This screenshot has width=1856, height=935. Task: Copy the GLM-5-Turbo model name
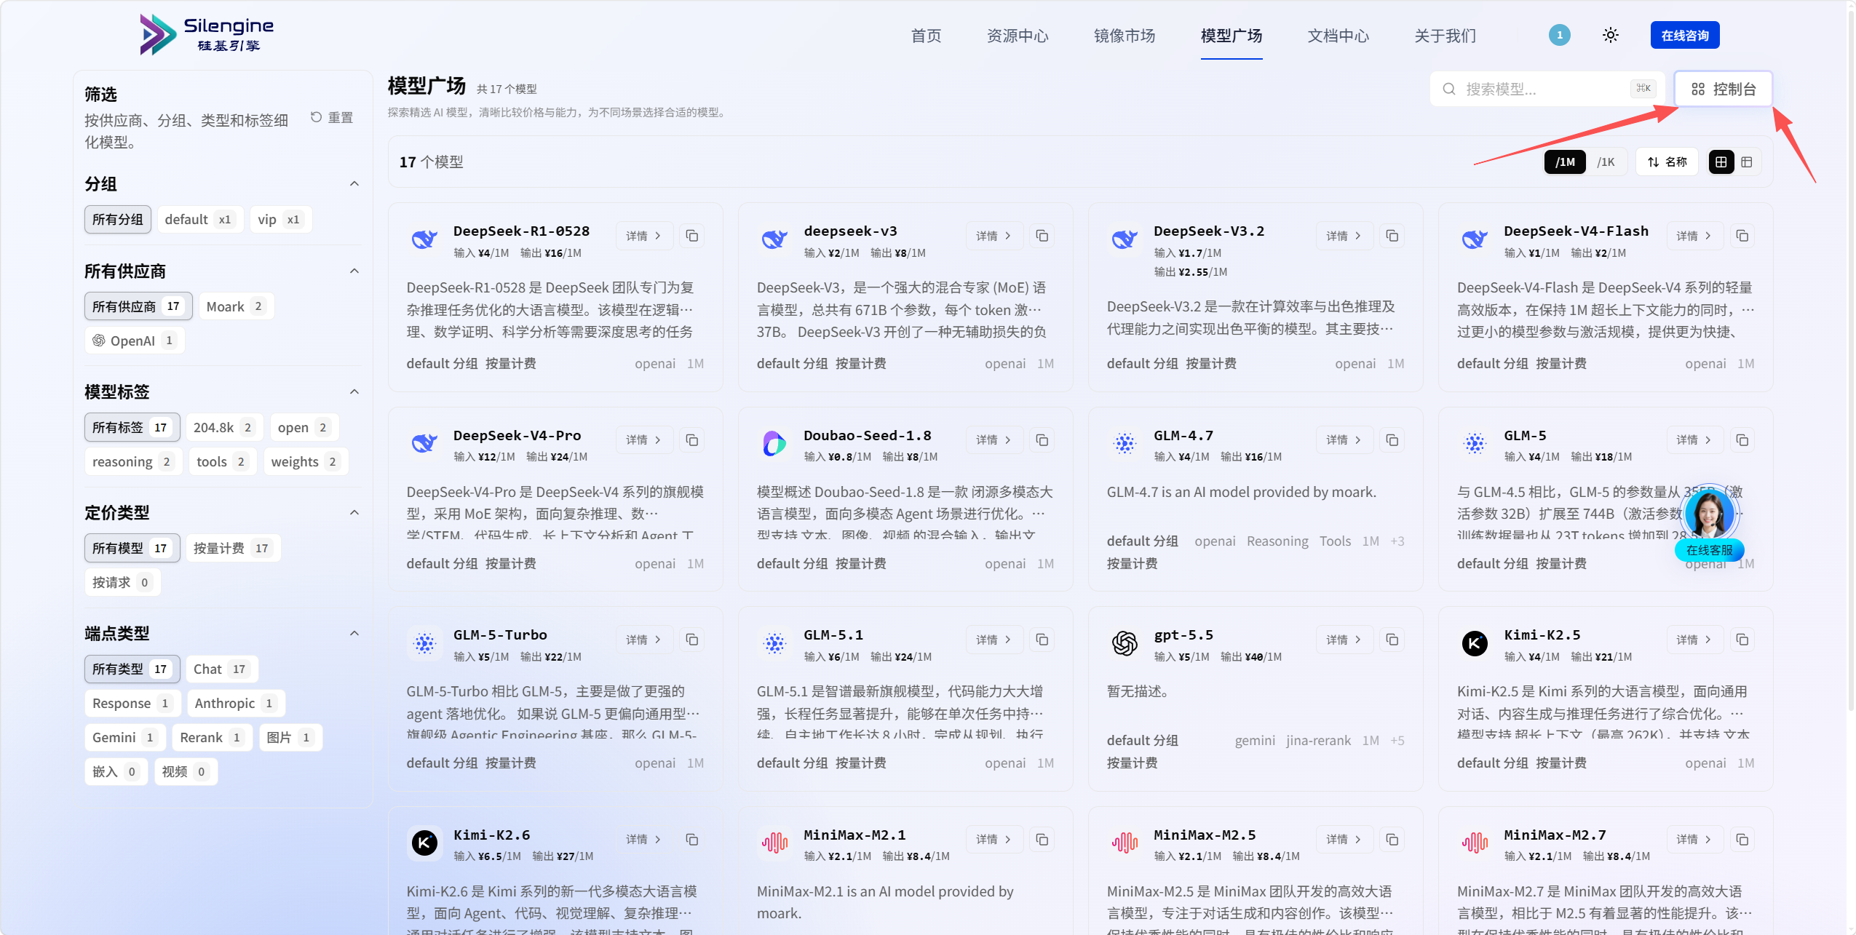692,640
